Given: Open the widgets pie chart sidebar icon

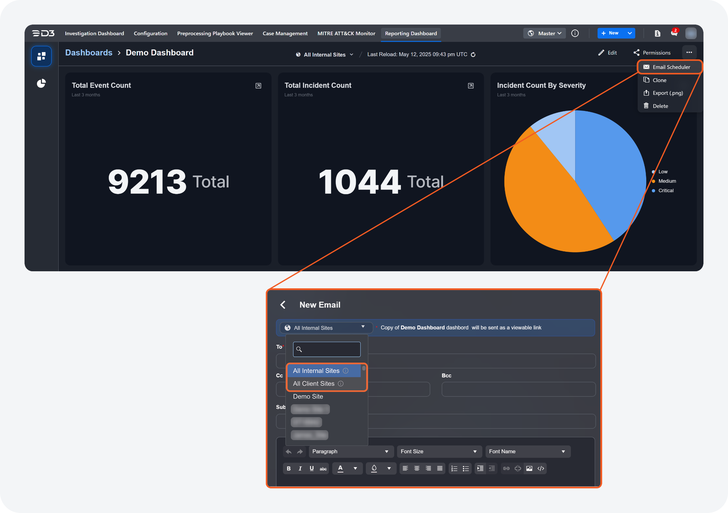Looking at the screenshot, I should 41,84.
